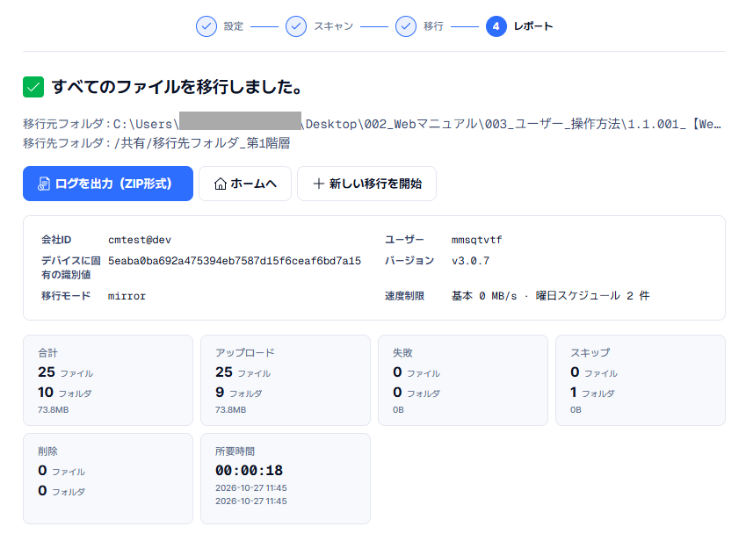The width and height of the screenshot is (746, 534).
Task: Select the レポート step label
Action: click(x=533, y=26)
